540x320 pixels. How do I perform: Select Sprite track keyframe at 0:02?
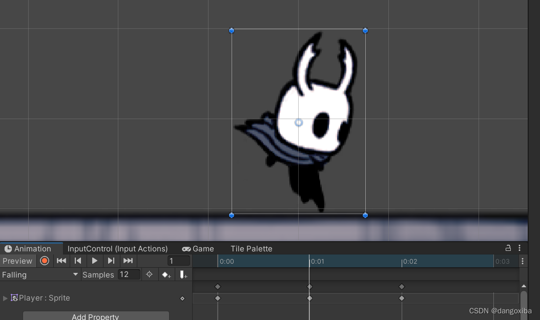pos(402,298)
